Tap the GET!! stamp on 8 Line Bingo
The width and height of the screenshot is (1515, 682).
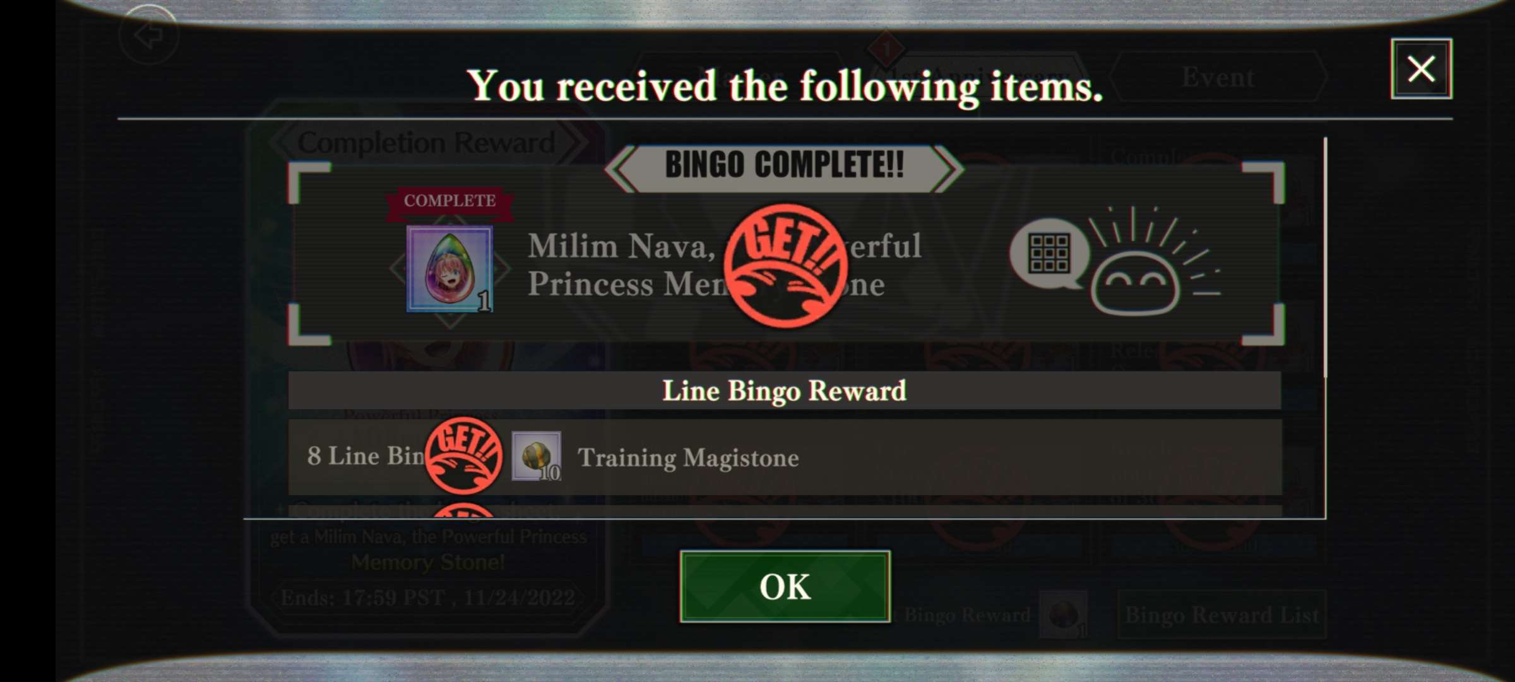point(463,455)
